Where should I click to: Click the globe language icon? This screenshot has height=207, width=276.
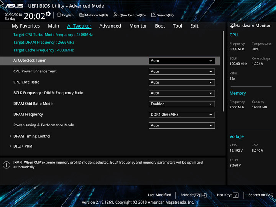pyautogui.click(x=59, y=15)
